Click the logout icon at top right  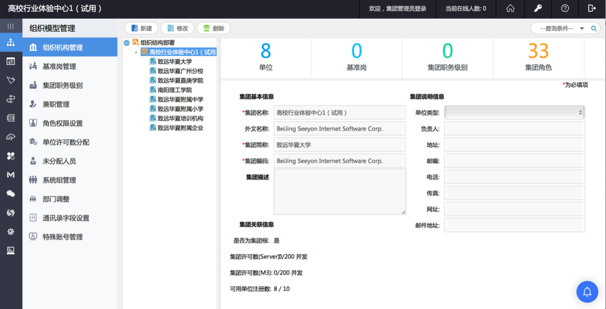(x=592, y=9)
